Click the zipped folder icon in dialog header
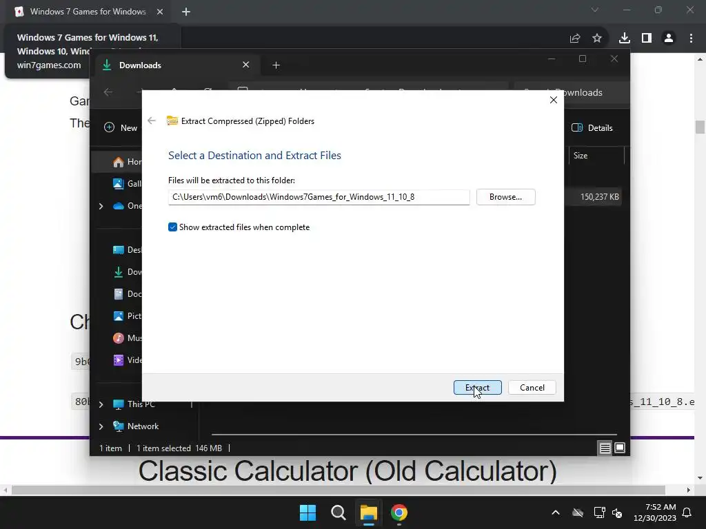 [x=172, y=121]
